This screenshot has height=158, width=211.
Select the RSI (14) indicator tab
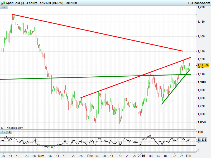(x=6, y=132)
